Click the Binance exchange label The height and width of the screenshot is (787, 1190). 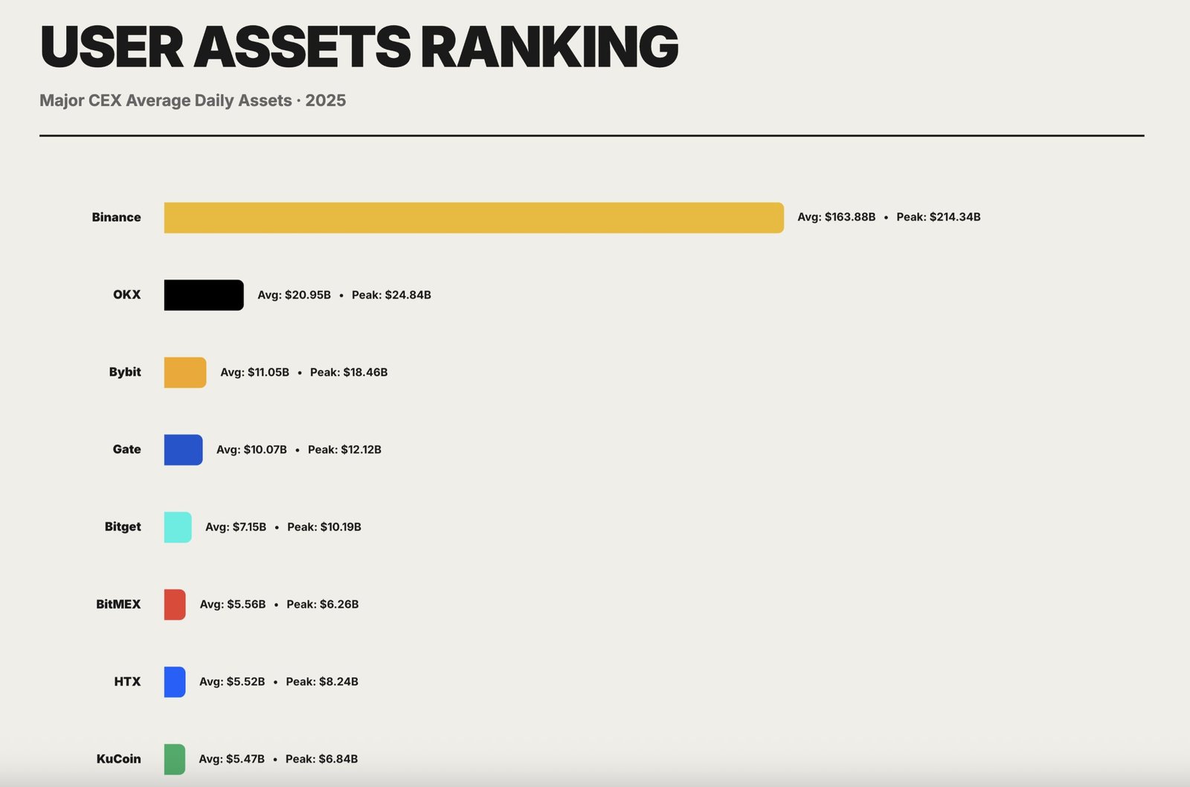(x=116, y=217)
